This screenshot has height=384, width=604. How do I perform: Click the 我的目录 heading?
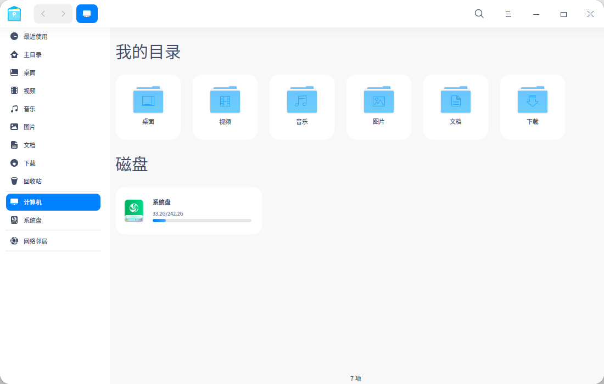[x=148, y=52]
